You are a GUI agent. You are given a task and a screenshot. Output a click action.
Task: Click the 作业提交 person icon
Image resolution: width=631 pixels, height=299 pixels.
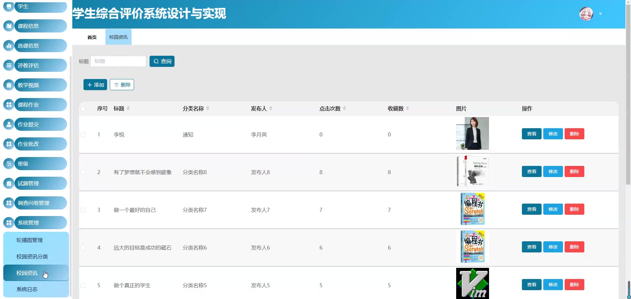click(9, 124)
